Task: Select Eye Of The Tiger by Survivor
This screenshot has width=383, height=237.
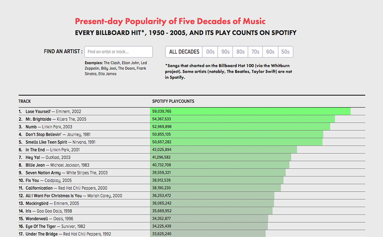Action: [x=56, y=226]
